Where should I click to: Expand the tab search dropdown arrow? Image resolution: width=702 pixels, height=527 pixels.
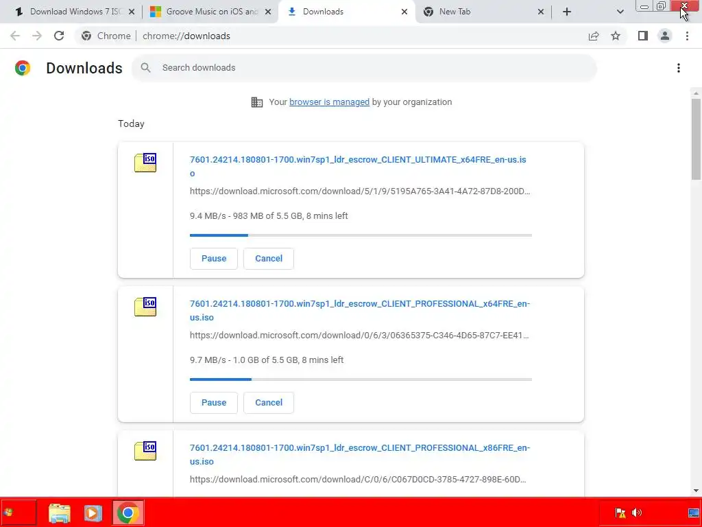[620, 12]
